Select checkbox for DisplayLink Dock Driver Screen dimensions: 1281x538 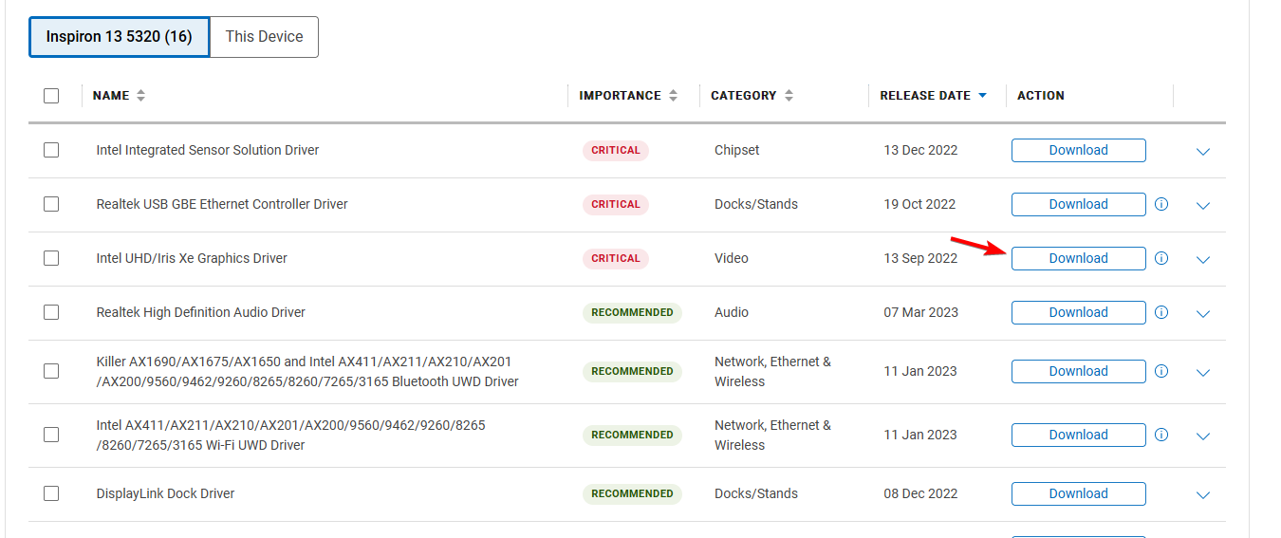(x=51, y=493)
